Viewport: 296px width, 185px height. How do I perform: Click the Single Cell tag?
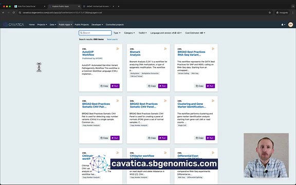pos(182,125)
